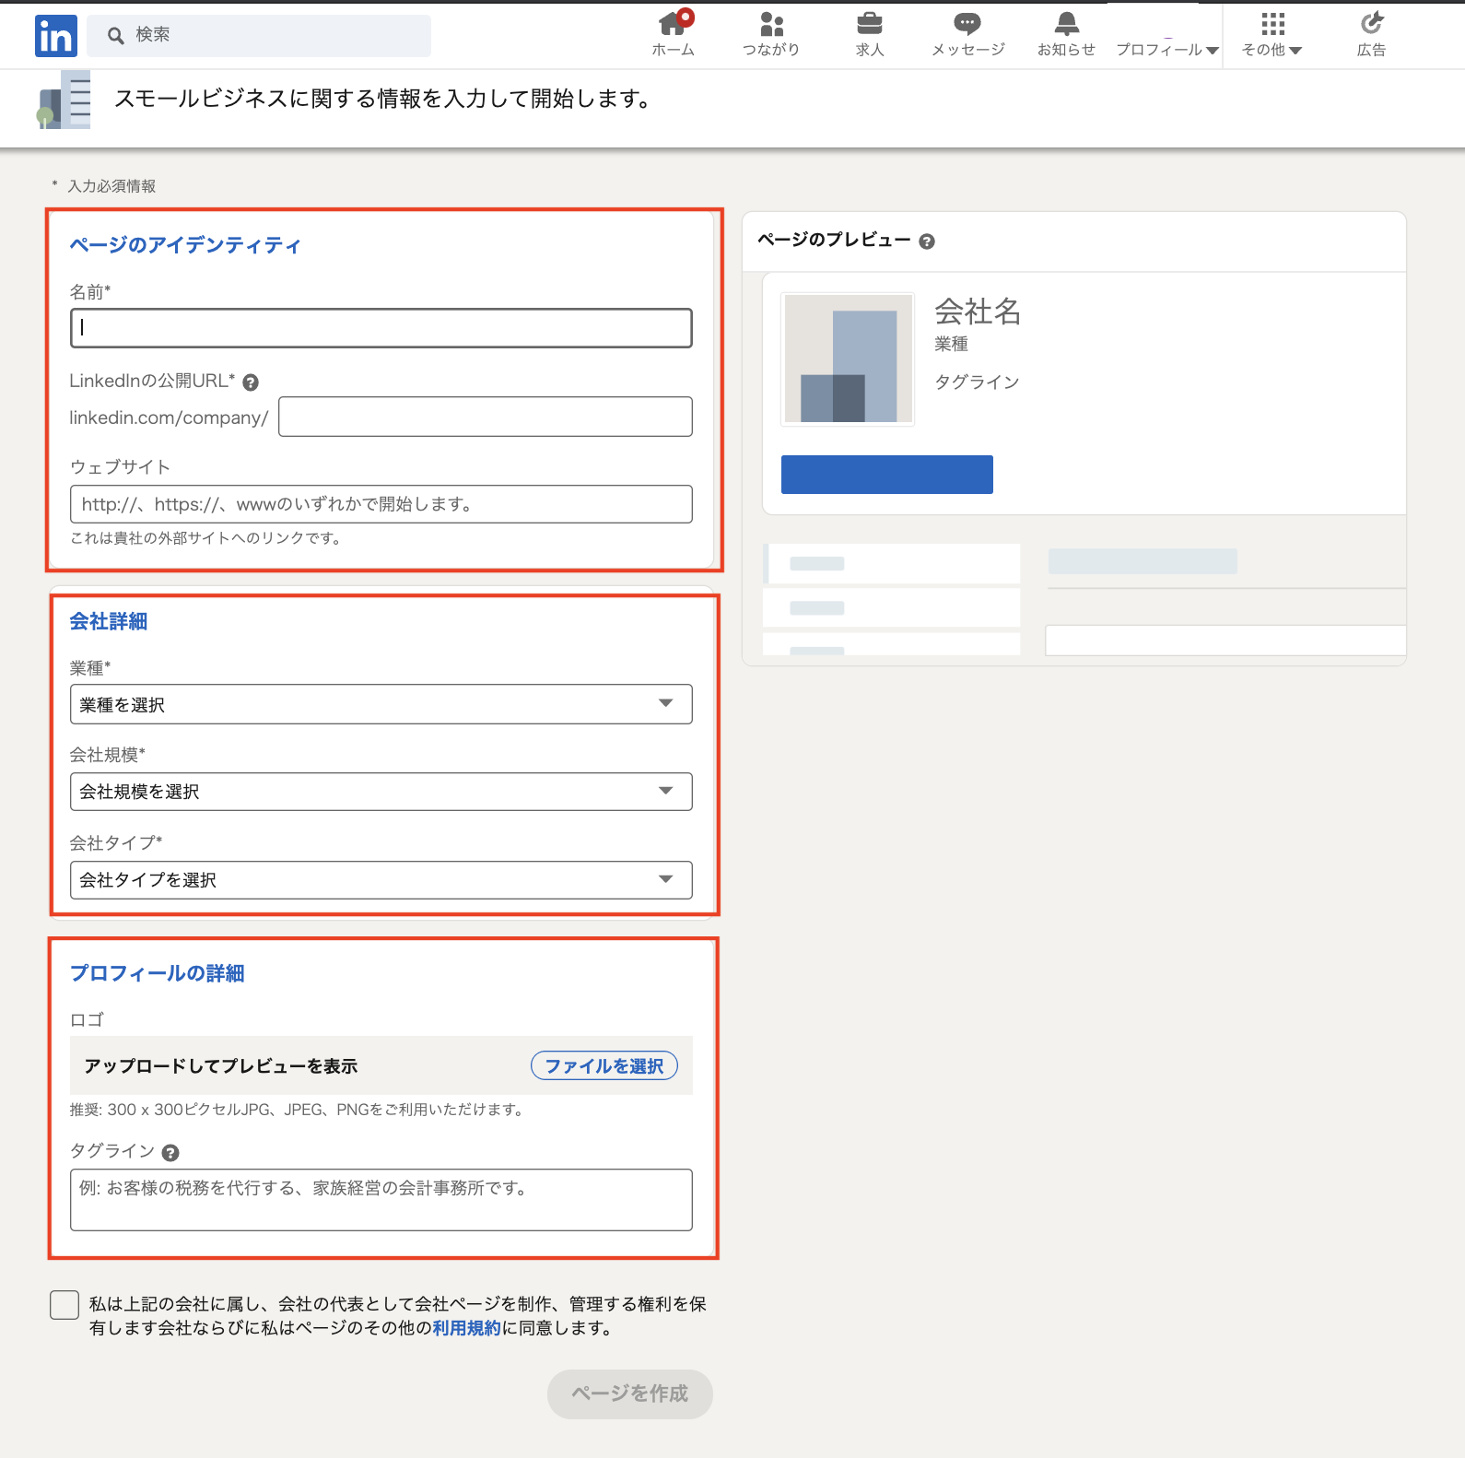Open the ホーム home icon
The height and width of the screenshot is (1458, 1465).
coord(673,25)
